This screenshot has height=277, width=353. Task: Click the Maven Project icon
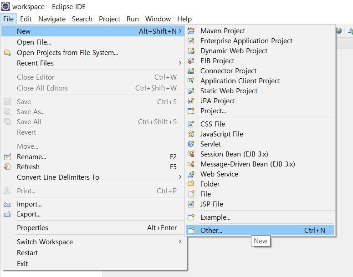pos(191,30)
